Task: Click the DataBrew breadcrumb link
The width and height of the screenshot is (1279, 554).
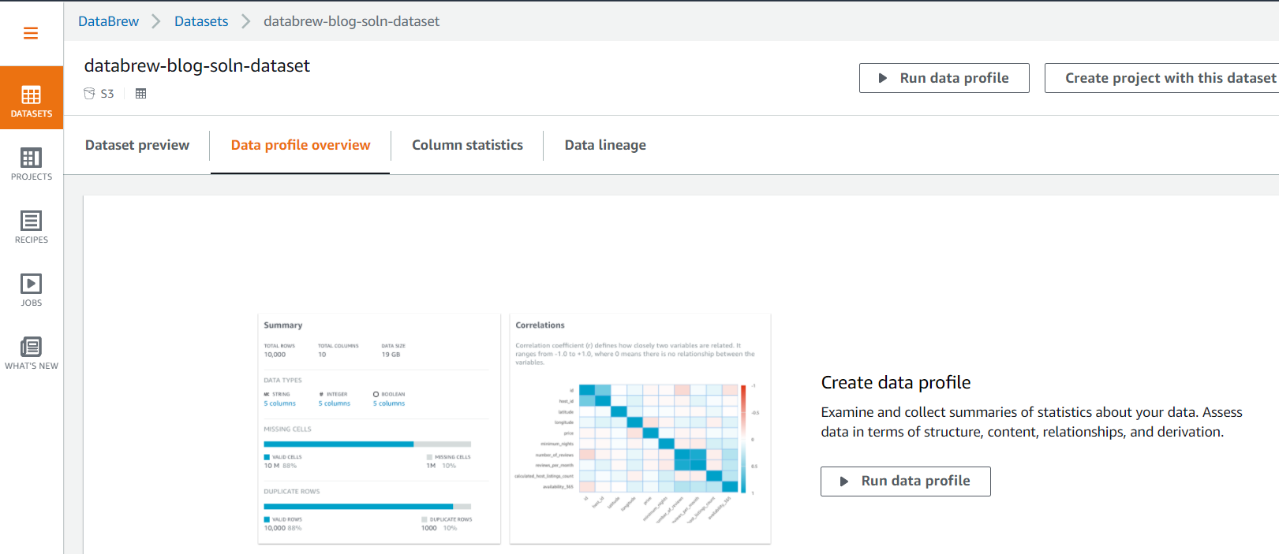Action: click(x=108, y=21)
